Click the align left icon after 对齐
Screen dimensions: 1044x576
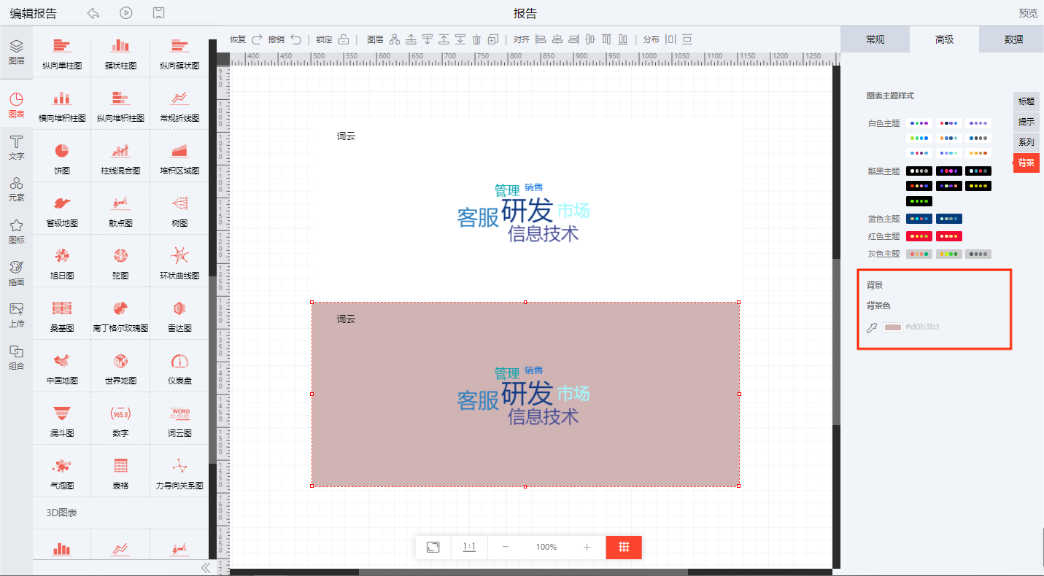point(541,39)
